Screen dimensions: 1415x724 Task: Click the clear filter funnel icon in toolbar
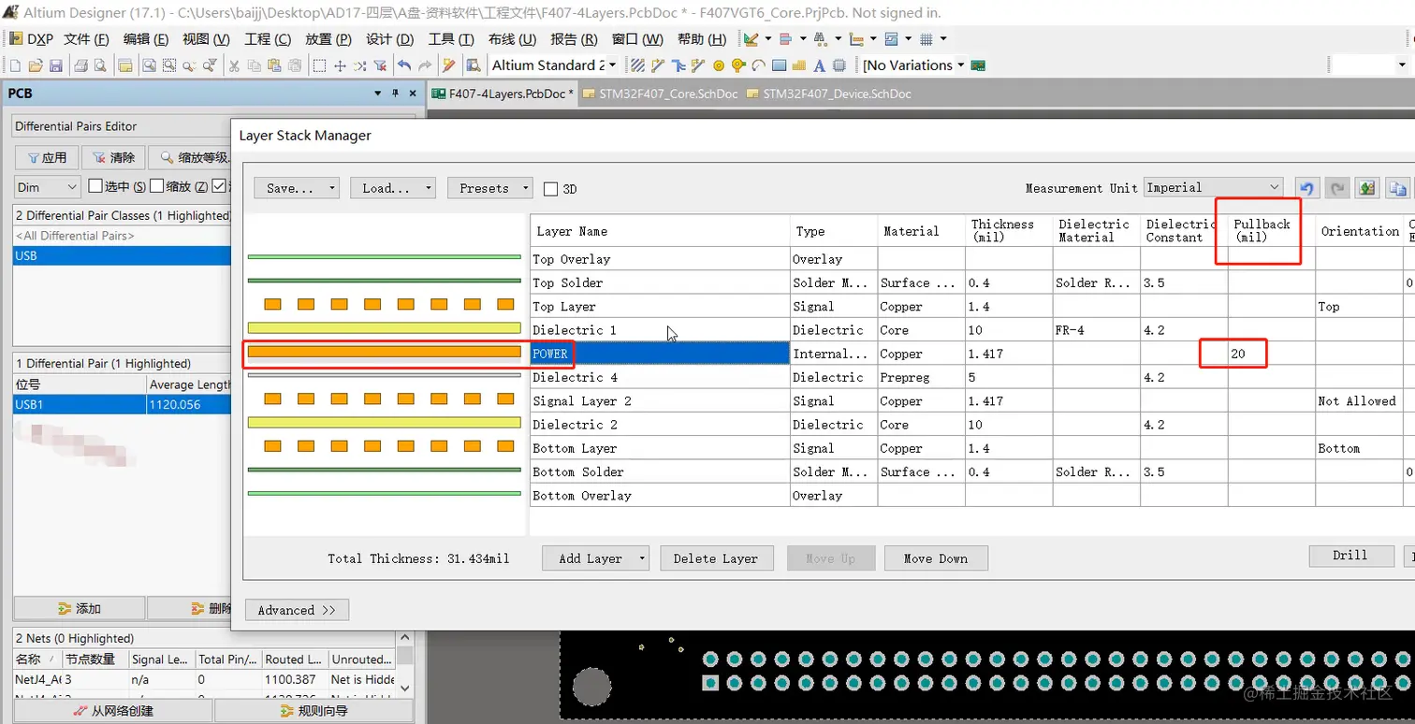(380, 65)
